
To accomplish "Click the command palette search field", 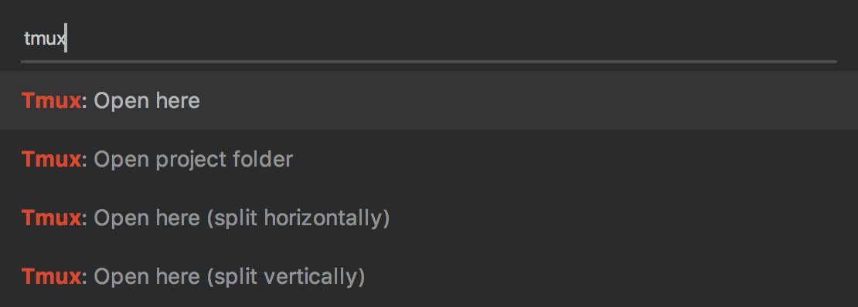I will (429, 39).
